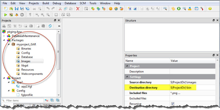Click the New file toolbar icon
Image resolution: width=220 pixels, height=110 pixels.
[6, 9]
